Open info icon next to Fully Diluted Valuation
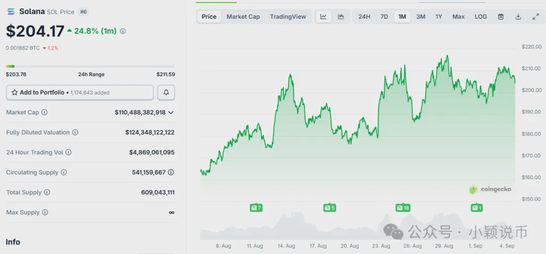546x254 pixels. tap(75, 133)
